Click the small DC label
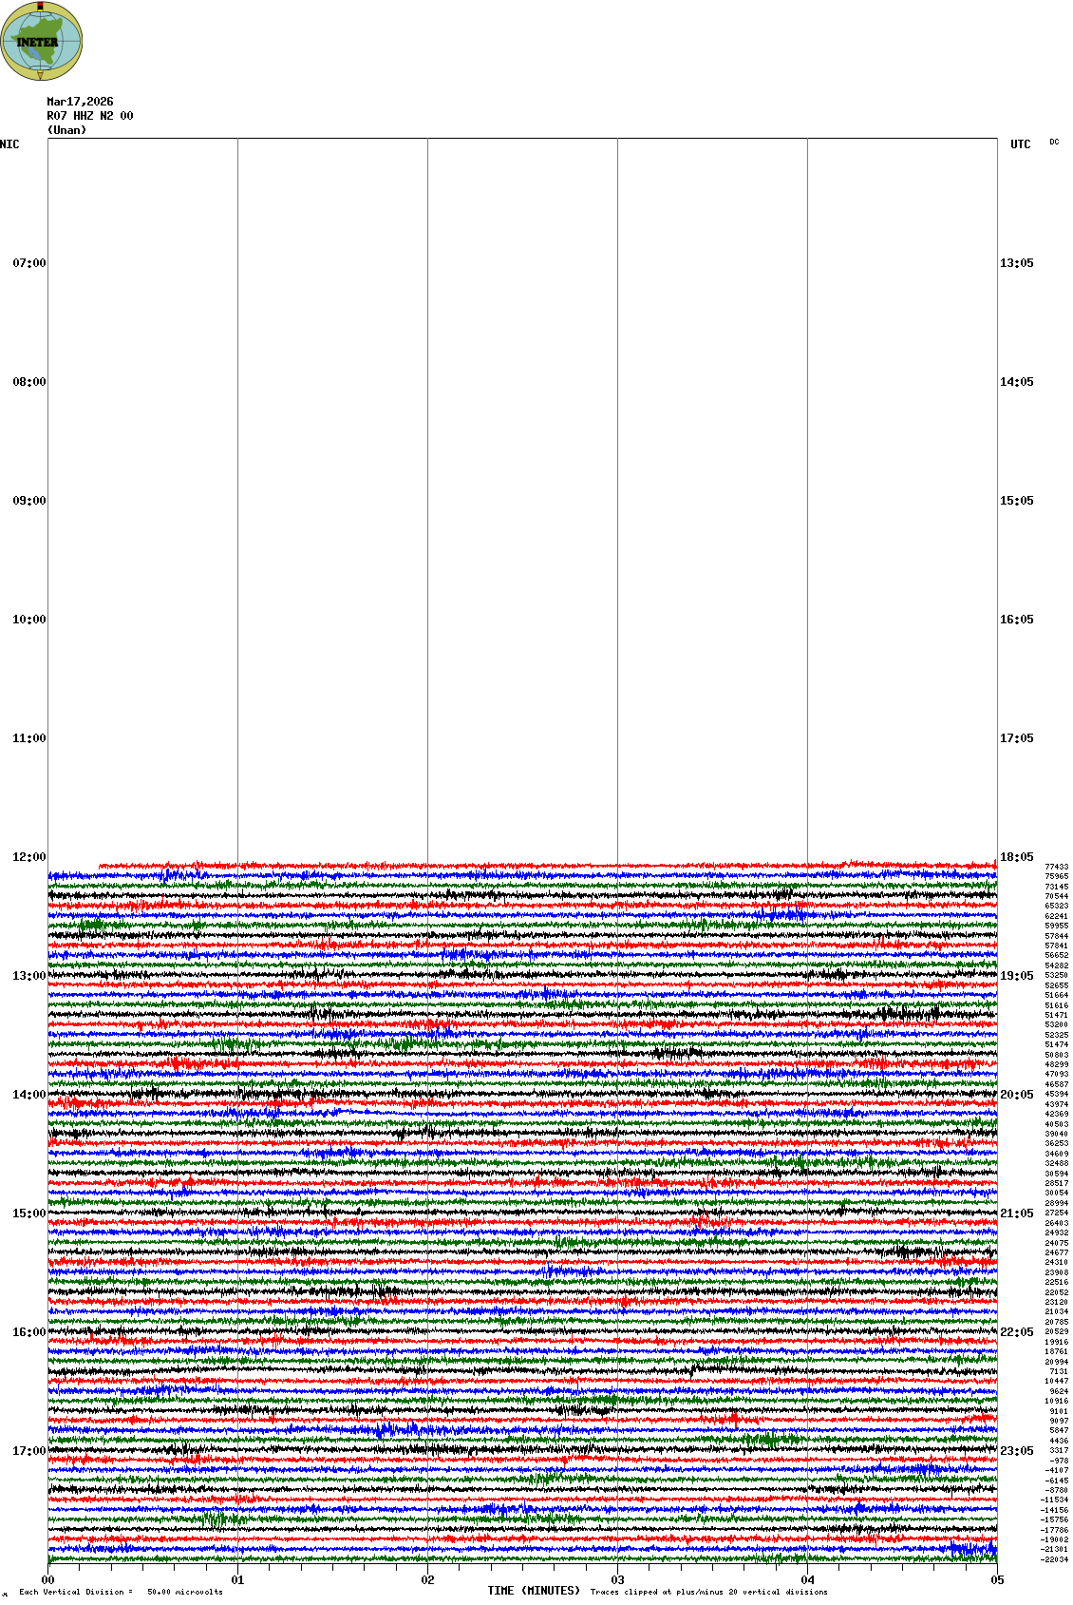The width and height of the screenshot is (1073, 1605). 1054,143
